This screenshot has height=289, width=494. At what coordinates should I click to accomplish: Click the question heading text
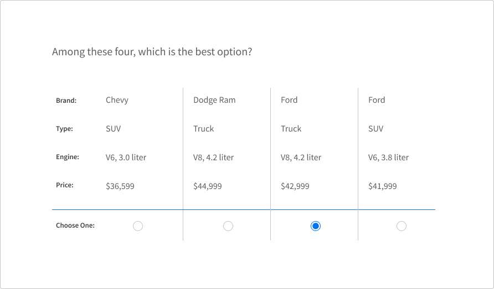point(152,52)
